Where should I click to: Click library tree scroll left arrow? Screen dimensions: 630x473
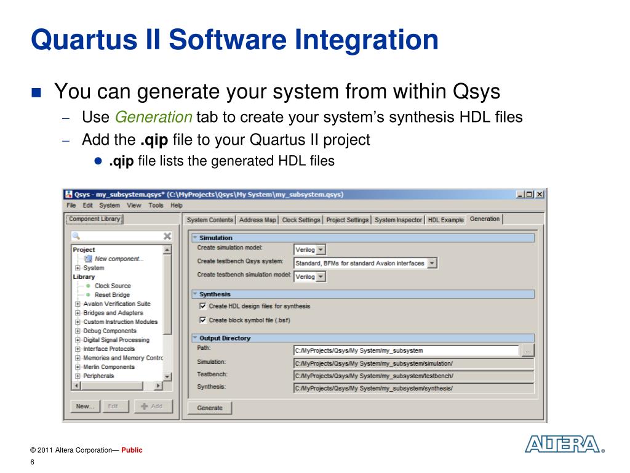(76, 386)
